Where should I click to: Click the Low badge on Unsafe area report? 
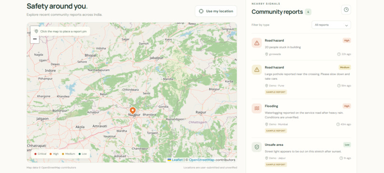[347, 144]
